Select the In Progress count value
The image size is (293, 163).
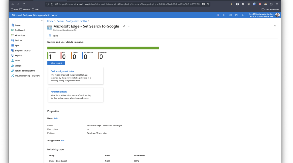pos(101,57)
